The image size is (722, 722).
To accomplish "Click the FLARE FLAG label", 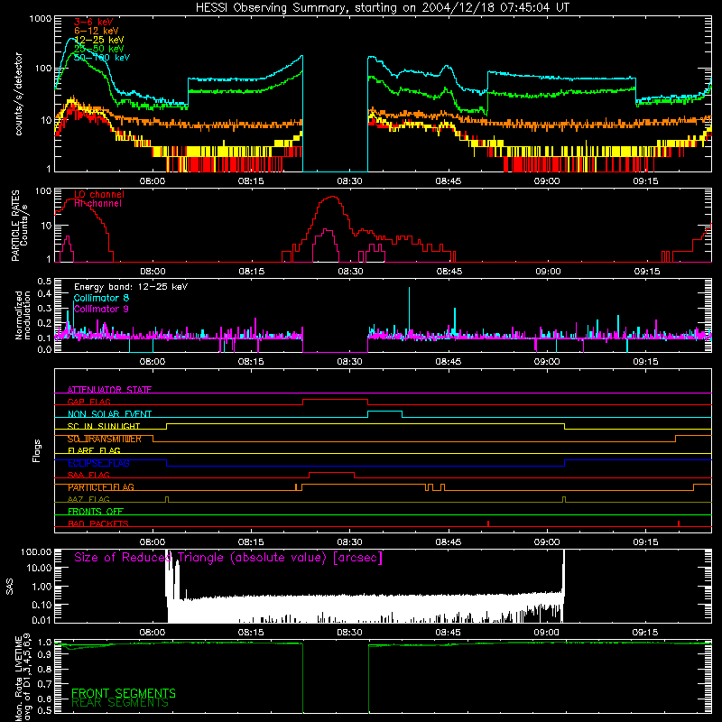I will click(94, 450).
